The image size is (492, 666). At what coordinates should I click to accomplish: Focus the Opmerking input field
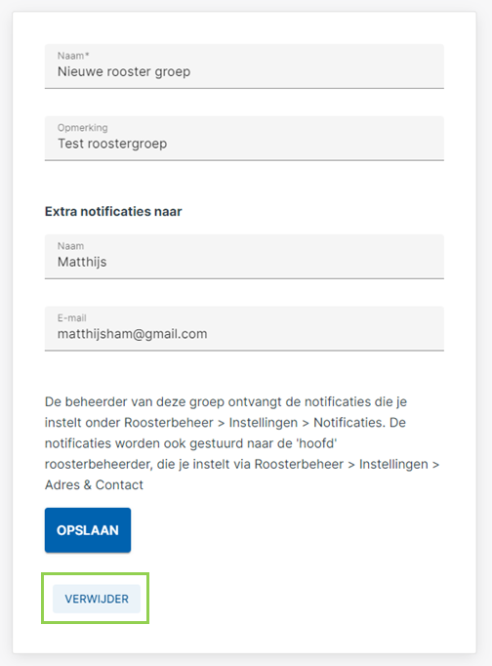pos(244,139)
